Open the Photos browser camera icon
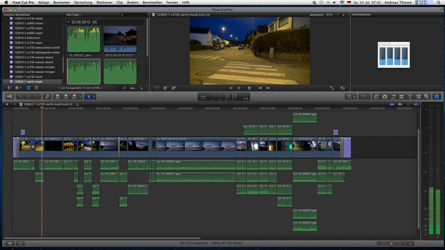 pos(385,97)
